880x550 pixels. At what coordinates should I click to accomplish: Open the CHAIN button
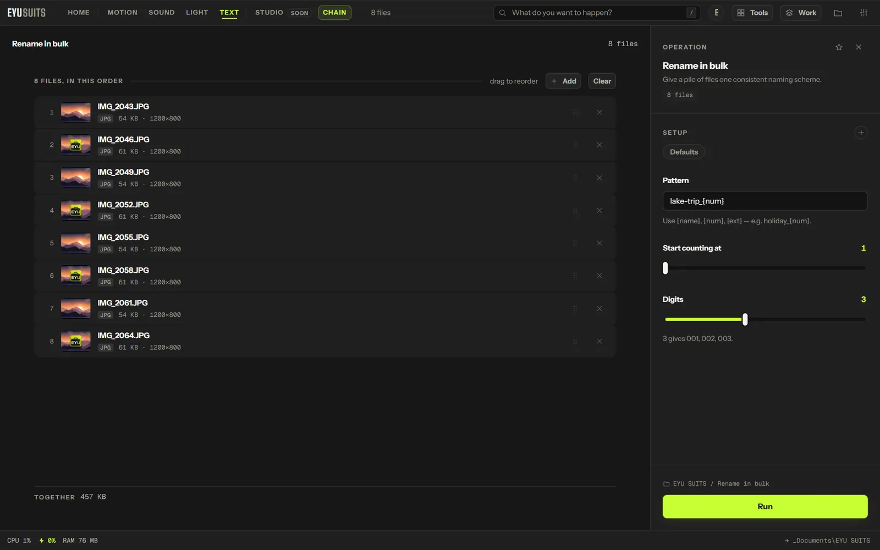pos(334,13)
